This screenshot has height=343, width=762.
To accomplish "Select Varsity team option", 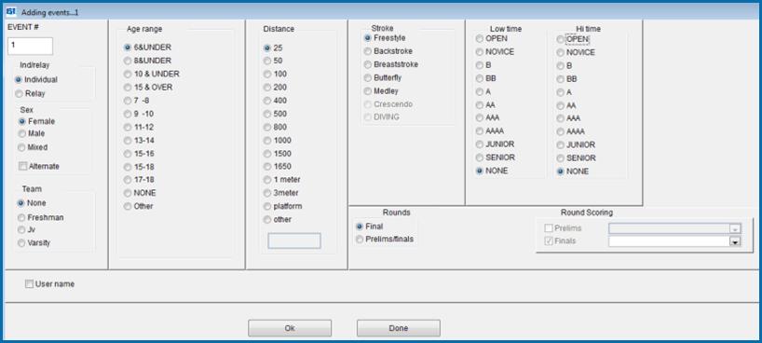I will [x=34, y=242].
